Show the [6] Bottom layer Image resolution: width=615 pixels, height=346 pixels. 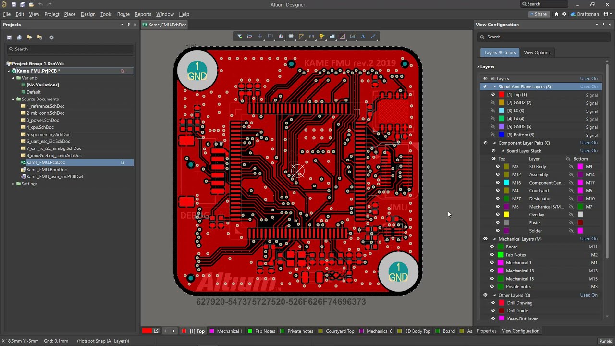pyautogui.click(x=493, y=135)
